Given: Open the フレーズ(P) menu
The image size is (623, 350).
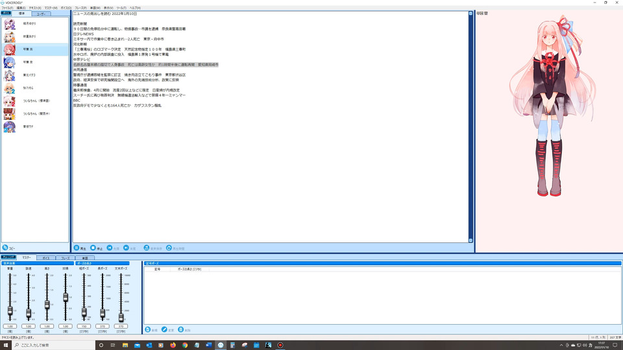Looking at the screenshot, I should pyautogui.click(x=80, y=8).
